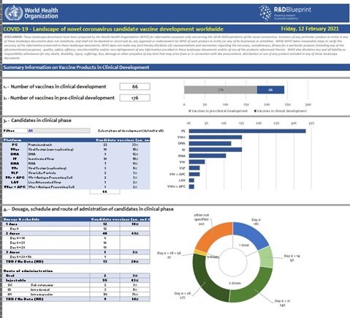
Task: Click the R&D Blueprint dotted logo
Action: click(265, 13)
